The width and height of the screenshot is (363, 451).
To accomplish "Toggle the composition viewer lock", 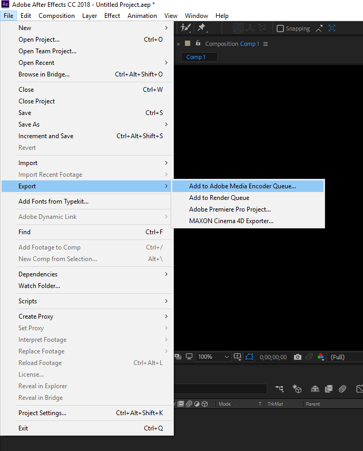I will coord(198,43).
